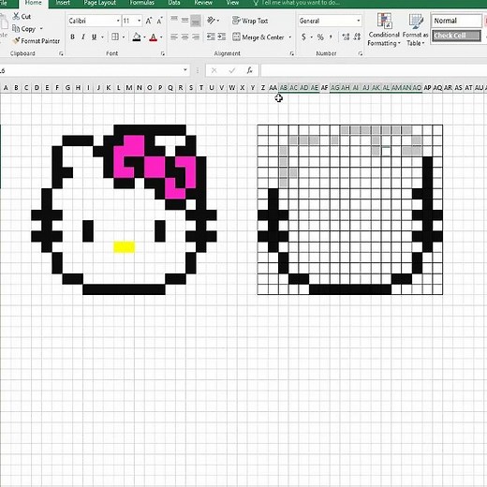Click inside the formula bar
The image size is (487, 487).
pyautogui.click(x=374, y=70)
